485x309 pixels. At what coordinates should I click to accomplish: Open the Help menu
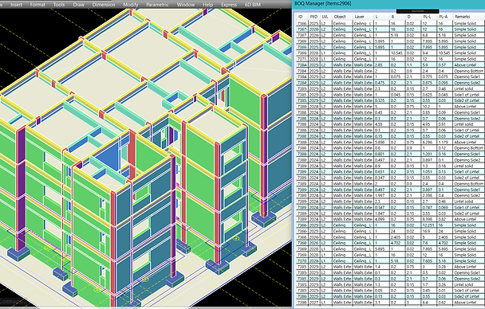click(207, 5)
